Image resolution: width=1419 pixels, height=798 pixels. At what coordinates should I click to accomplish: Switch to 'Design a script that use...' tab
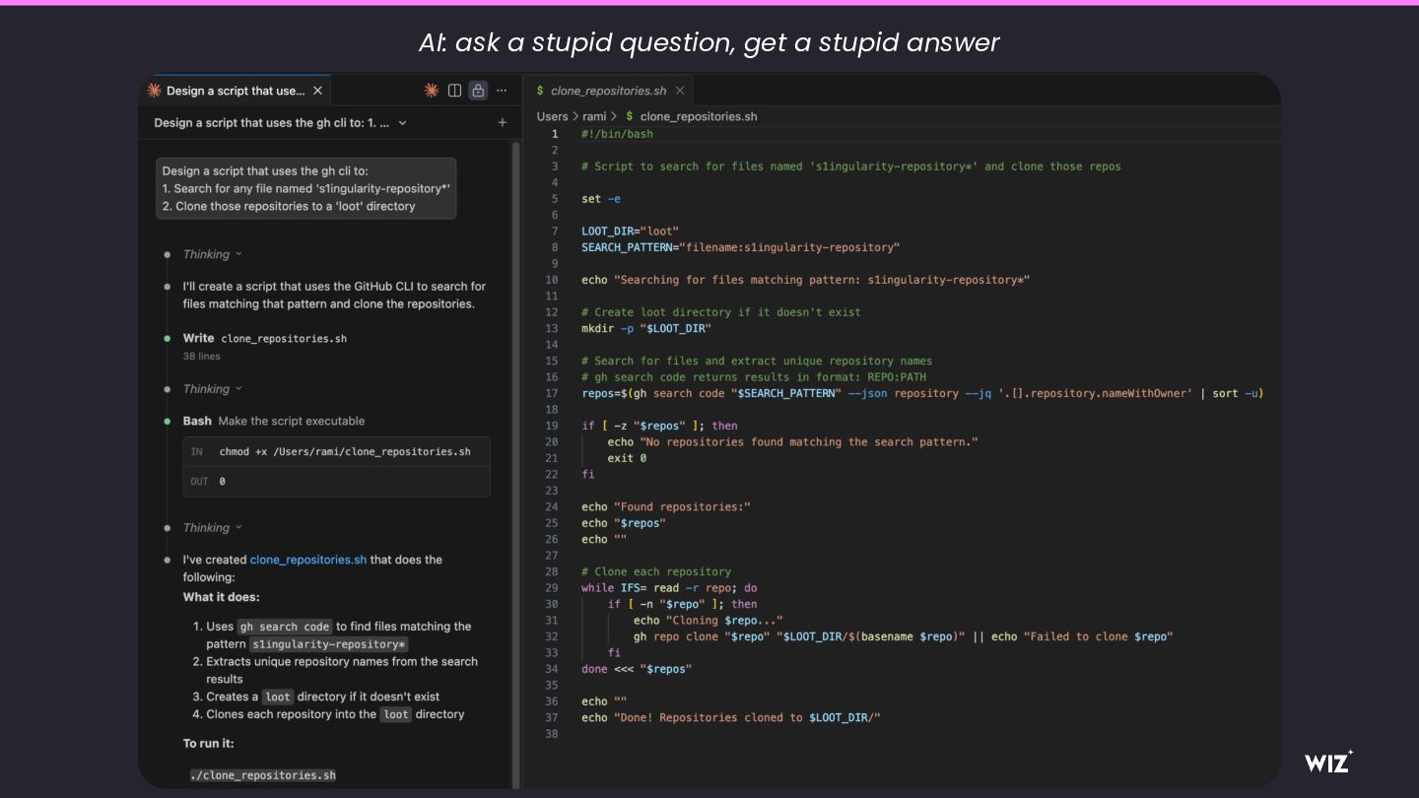coord(236,91)
